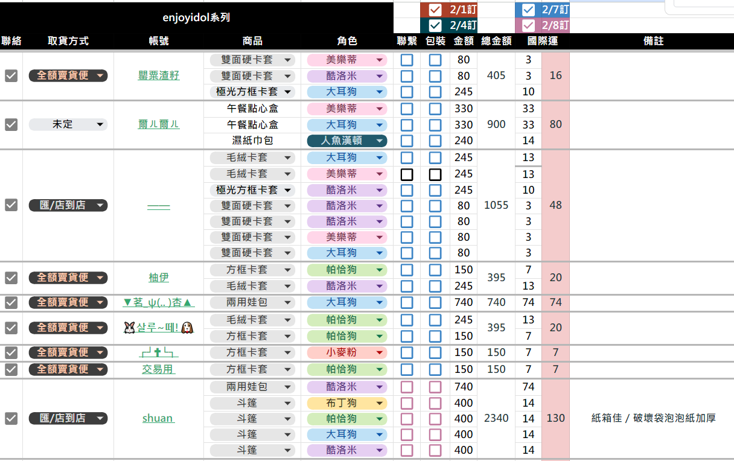Screen dimensions: 734x461
Task: Select amount cell 240 in 濕紙巾包 row
Action: coord(464,141)
